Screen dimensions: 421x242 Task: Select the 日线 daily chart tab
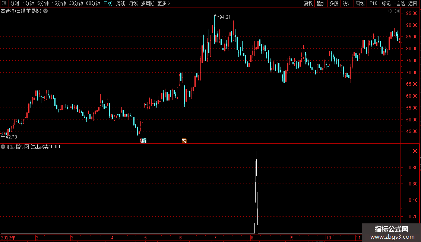108,3
